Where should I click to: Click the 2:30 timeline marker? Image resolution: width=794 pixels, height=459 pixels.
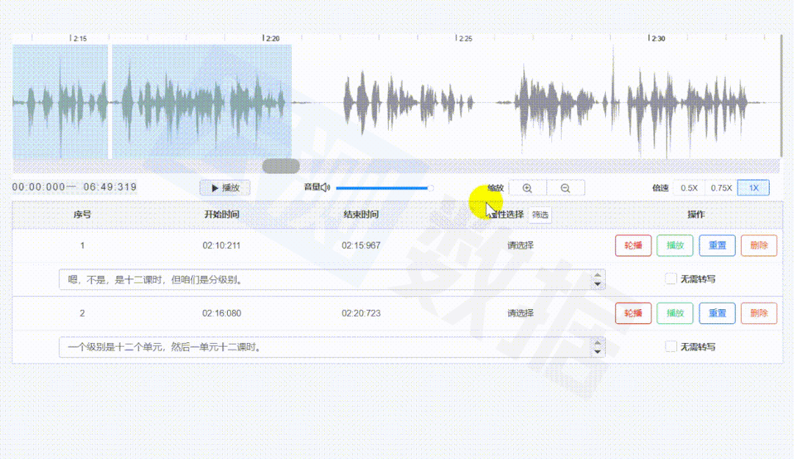click(x=657, y=38)
